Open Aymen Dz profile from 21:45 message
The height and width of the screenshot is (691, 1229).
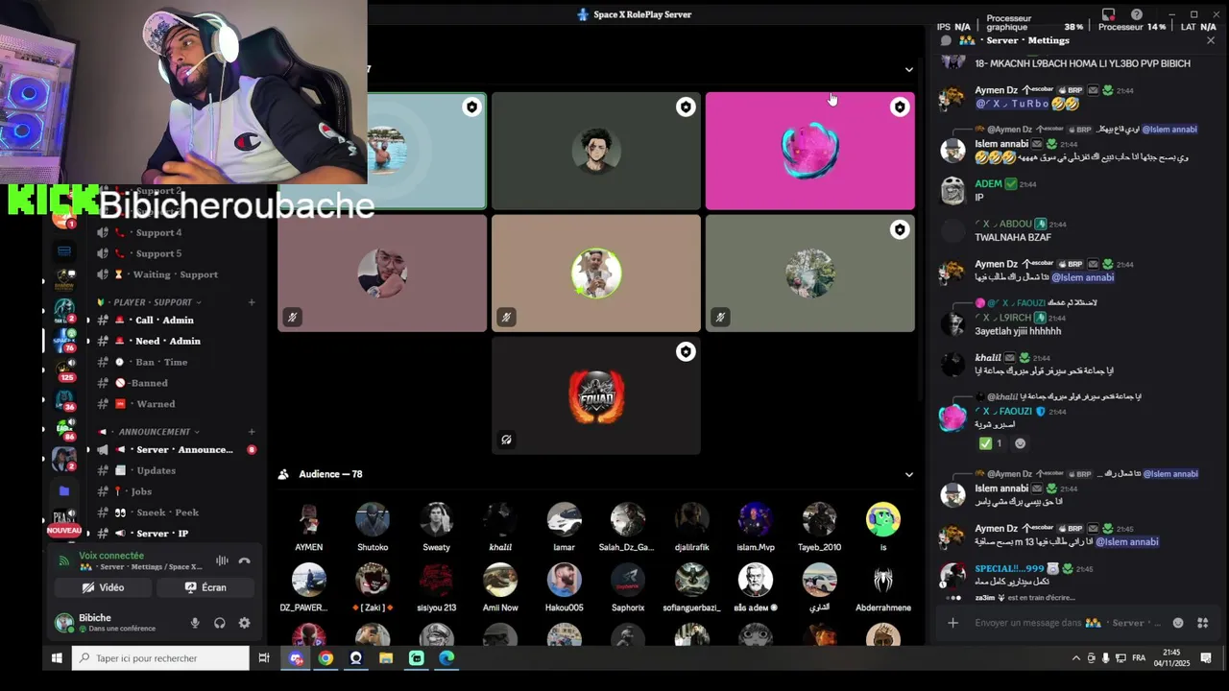pyautogui.click(x=996, y=528)
